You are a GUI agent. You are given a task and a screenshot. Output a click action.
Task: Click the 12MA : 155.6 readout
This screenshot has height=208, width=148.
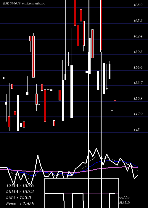pyautogui.click(x=20, y=186)
